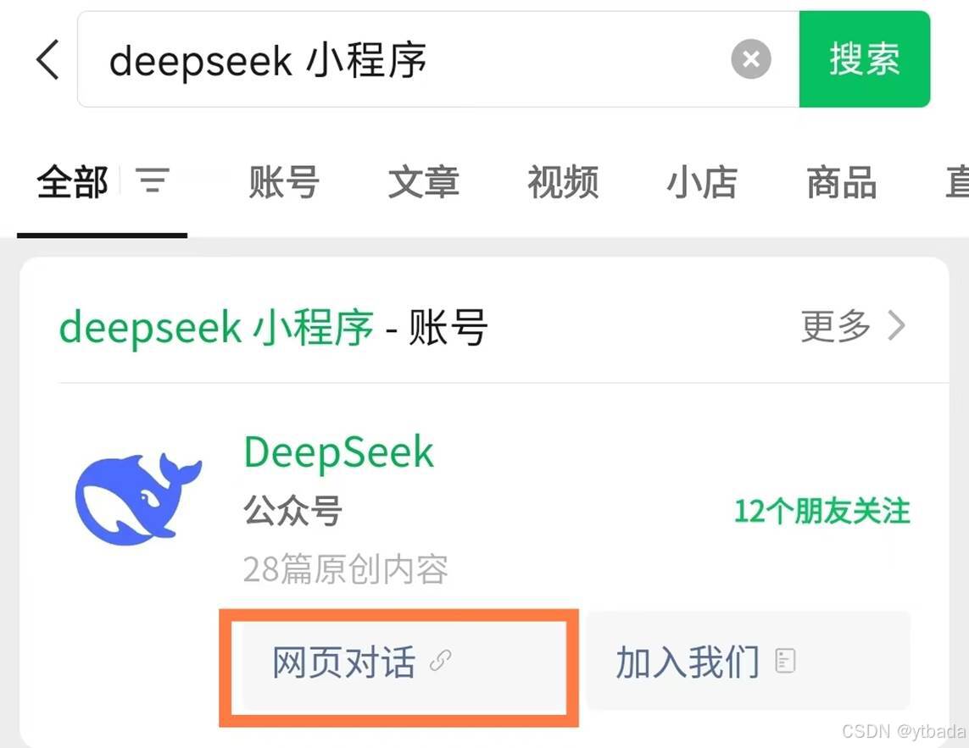Tap the green 搜索 button
Screen dimensions: 969x748
click(865, 59)
